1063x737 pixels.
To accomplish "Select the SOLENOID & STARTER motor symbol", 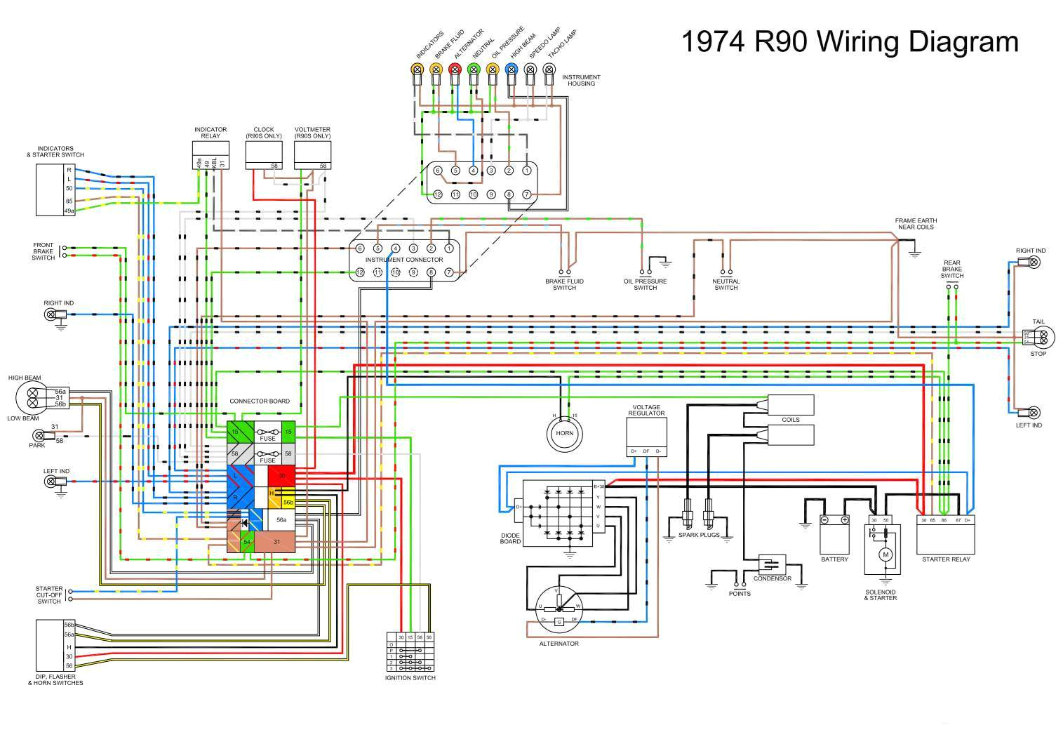I will (x=887, y=555).
